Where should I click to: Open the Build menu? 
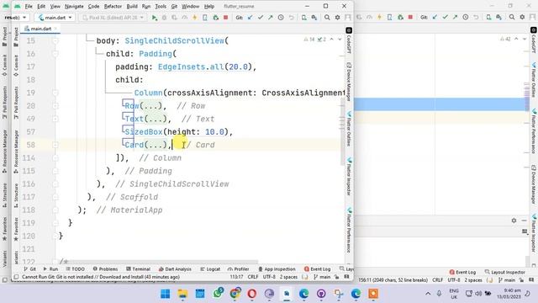(132, 6)
